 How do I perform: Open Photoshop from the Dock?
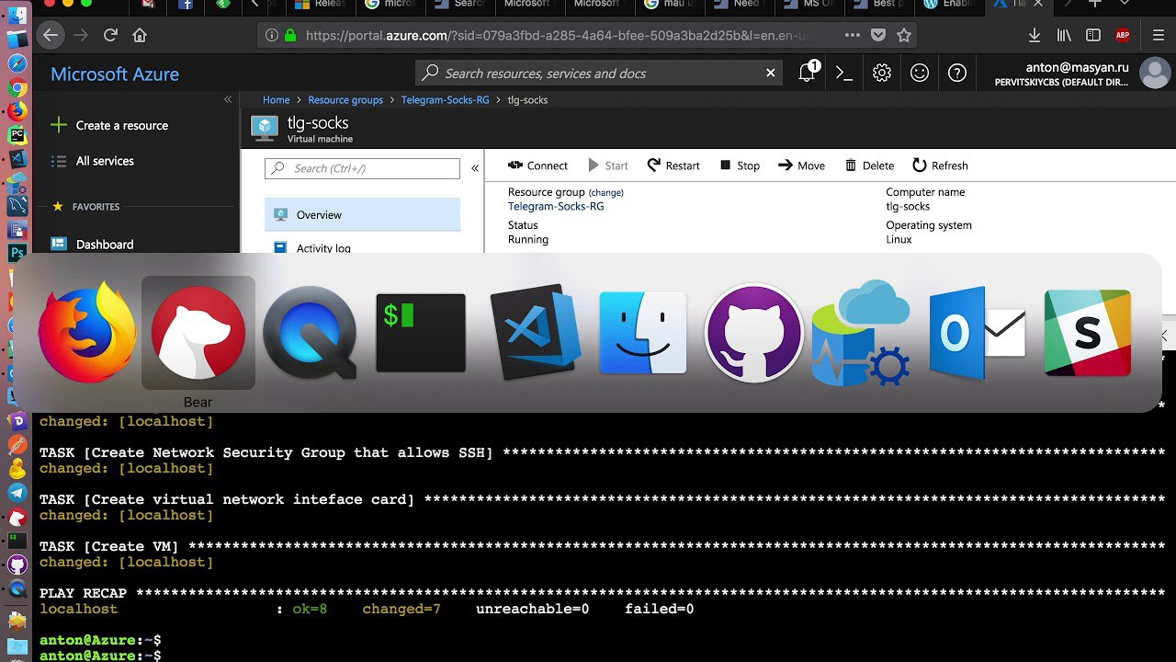coord(17,253)
